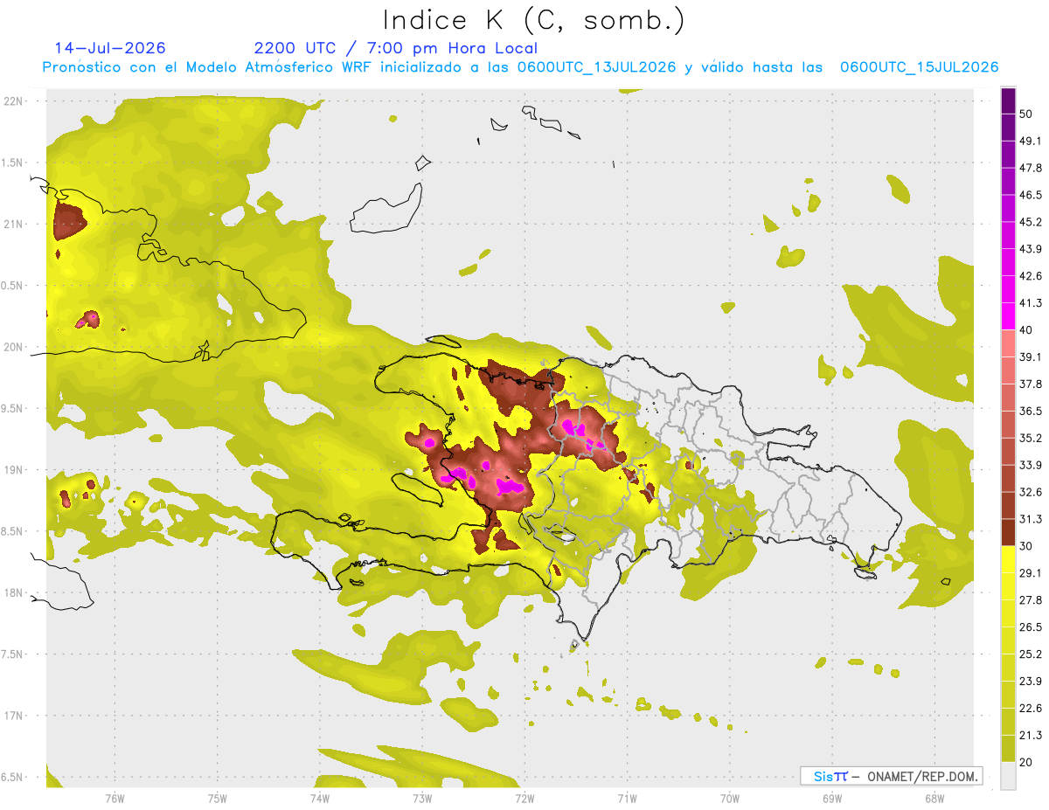Click the dark brown swatch between 30 and 31.3

(1008, 532)
